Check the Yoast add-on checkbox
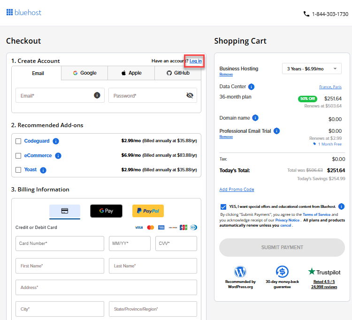 click(18, 170)
